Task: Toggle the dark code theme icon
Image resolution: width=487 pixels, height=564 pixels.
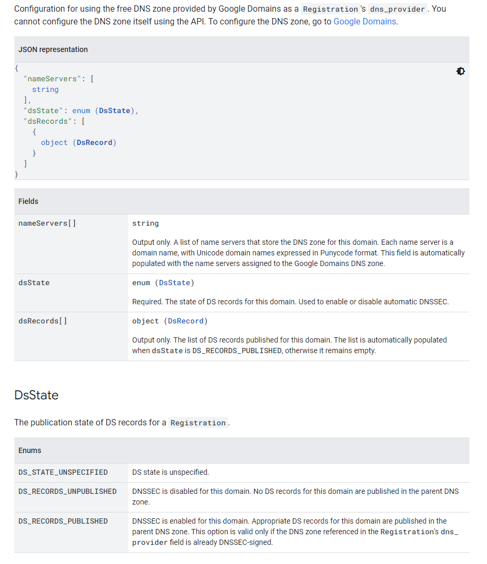Action: point(460,71)
